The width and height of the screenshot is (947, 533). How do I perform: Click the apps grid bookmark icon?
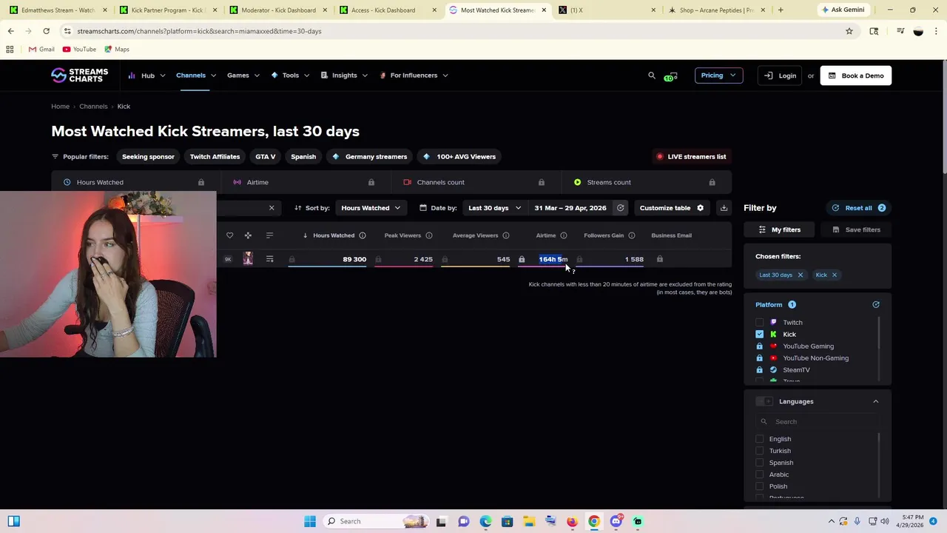[x=10, y=49]
